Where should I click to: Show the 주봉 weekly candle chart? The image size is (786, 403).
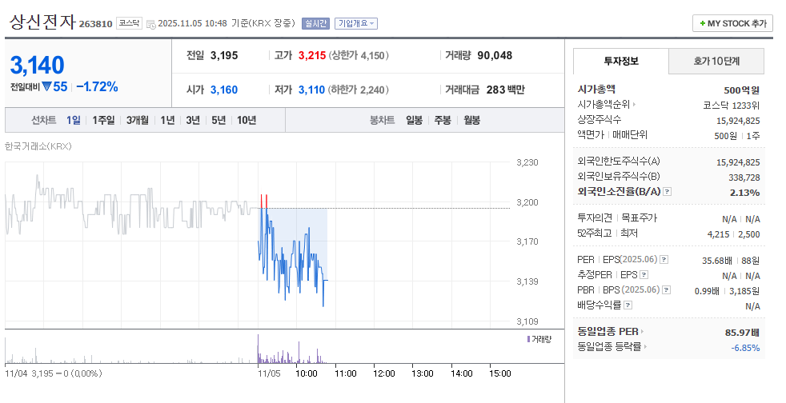click(443, 120)
